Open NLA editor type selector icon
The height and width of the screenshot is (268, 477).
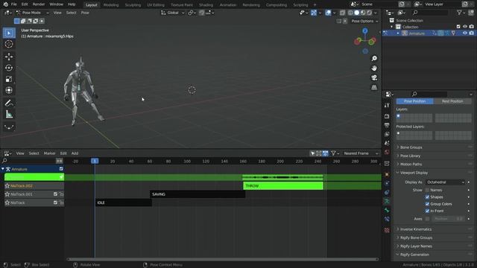7,153
